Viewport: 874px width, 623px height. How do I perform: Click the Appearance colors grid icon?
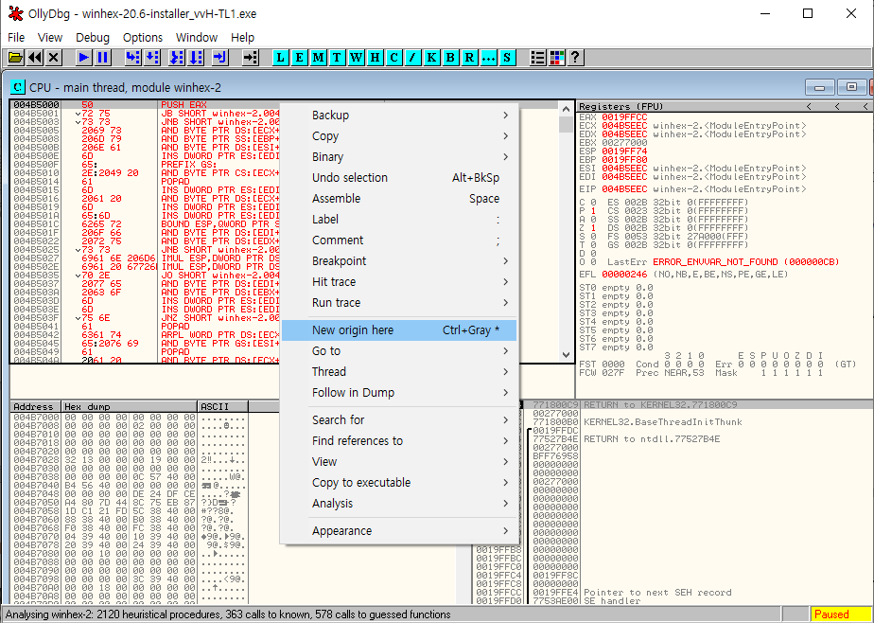point(557,57)
